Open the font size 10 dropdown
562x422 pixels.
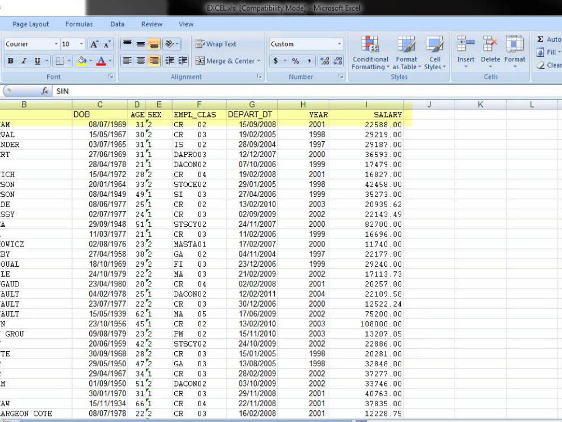coord(81,44)
